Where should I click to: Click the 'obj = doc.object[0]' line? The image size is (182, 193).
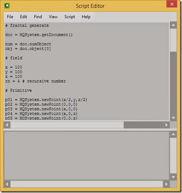(28, 49)
